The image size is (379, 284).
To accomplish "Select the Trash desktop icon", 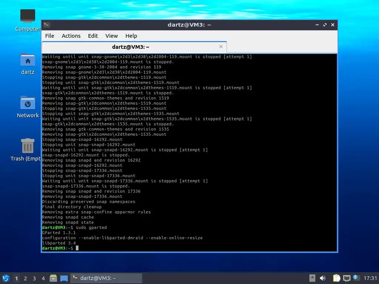I will pyautogui.click(x=26, y=150).
